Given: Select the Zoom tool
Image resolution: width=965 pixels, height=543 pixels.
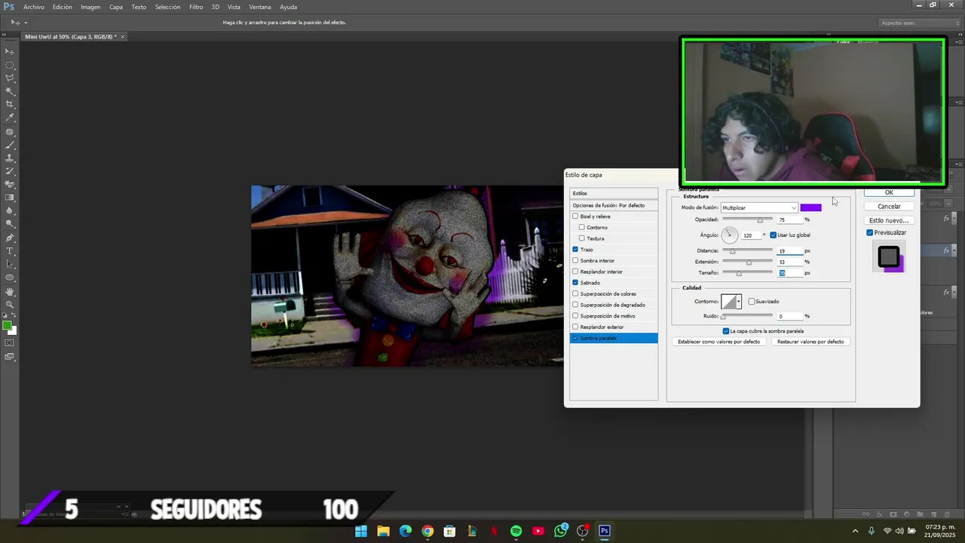Looking at the screenshot, I should pos(10,305).
